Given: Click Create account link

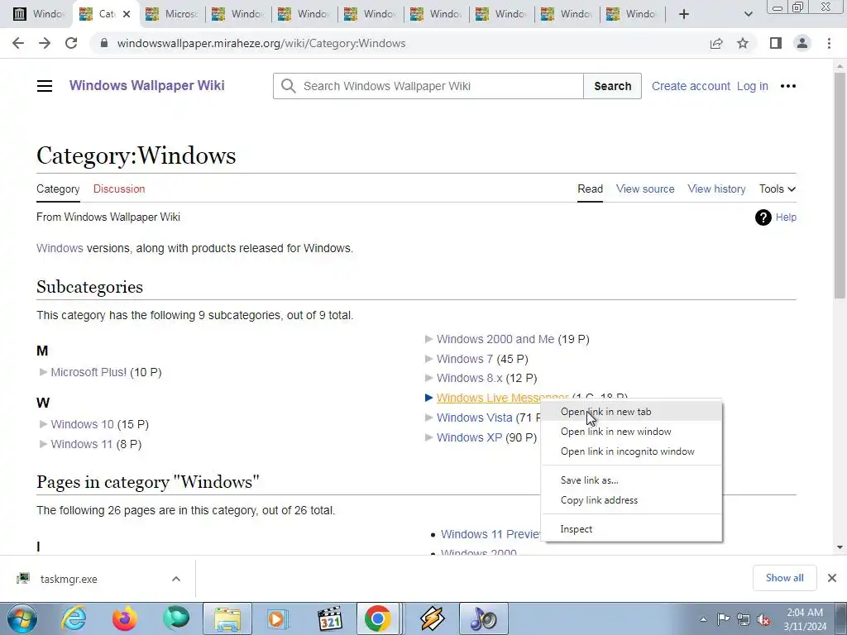Looking at the screenshot, I should click(x=691, y=86).
